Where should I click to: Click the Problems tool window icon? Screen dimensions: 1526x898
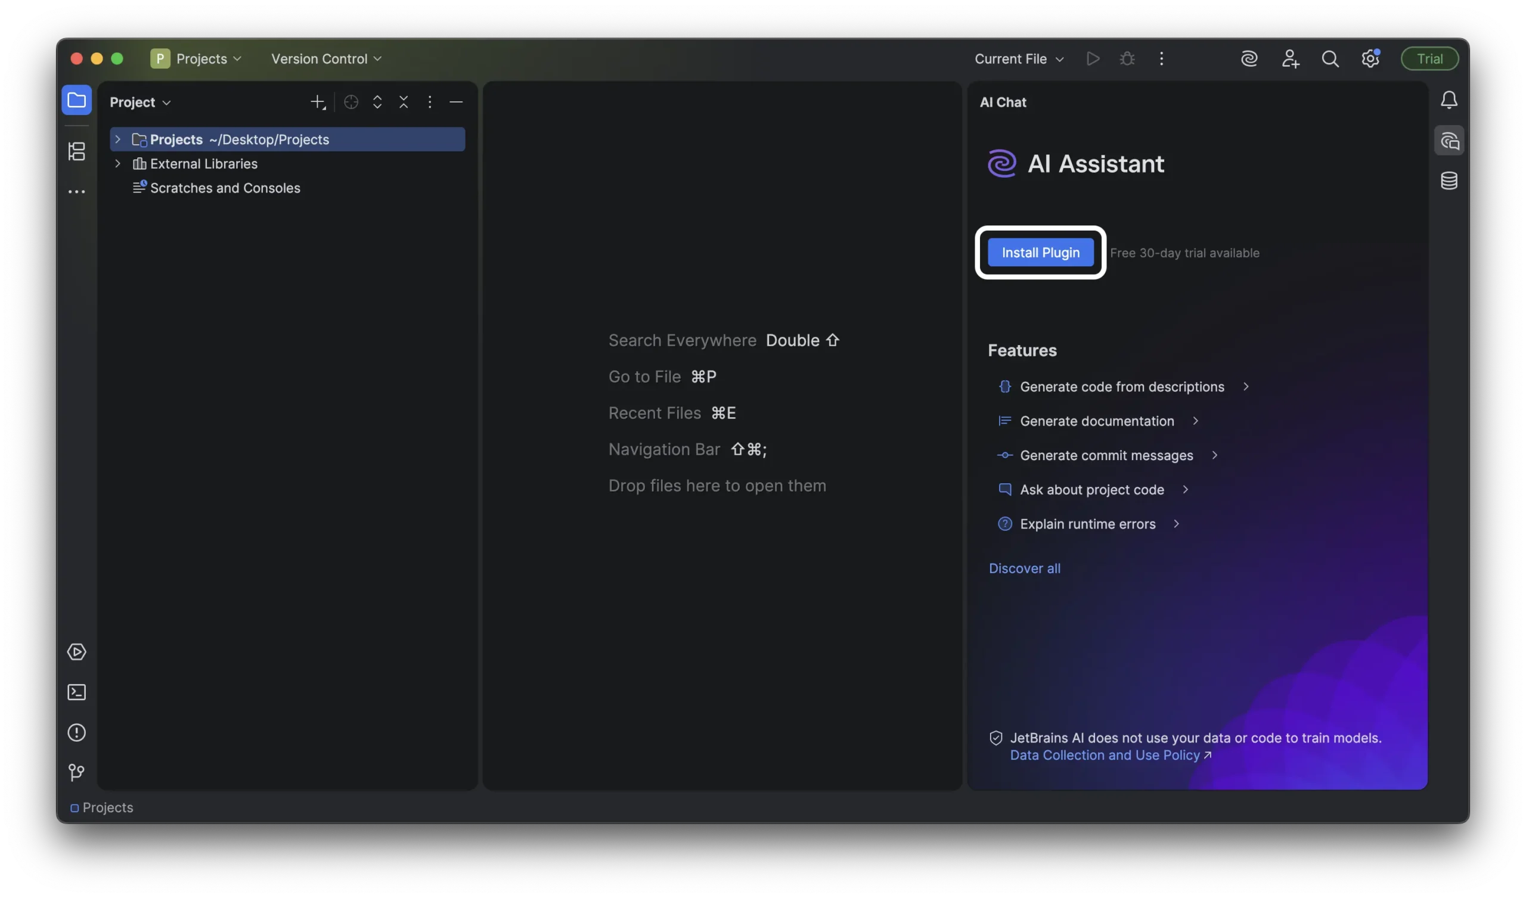(77, 732)
